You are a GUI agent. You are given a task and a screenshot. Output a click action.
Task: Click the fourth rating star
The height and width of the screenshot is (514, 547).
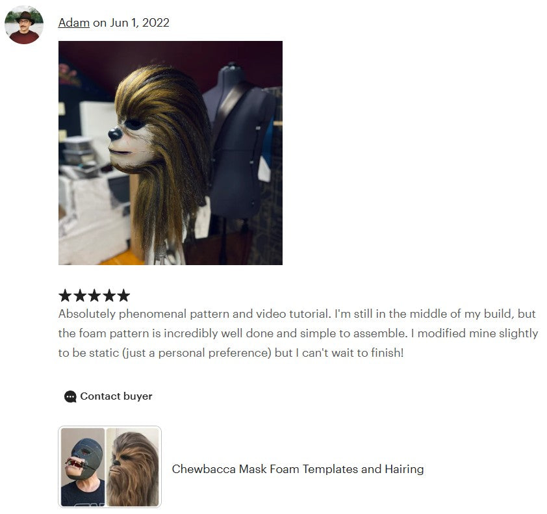point(109,295)
